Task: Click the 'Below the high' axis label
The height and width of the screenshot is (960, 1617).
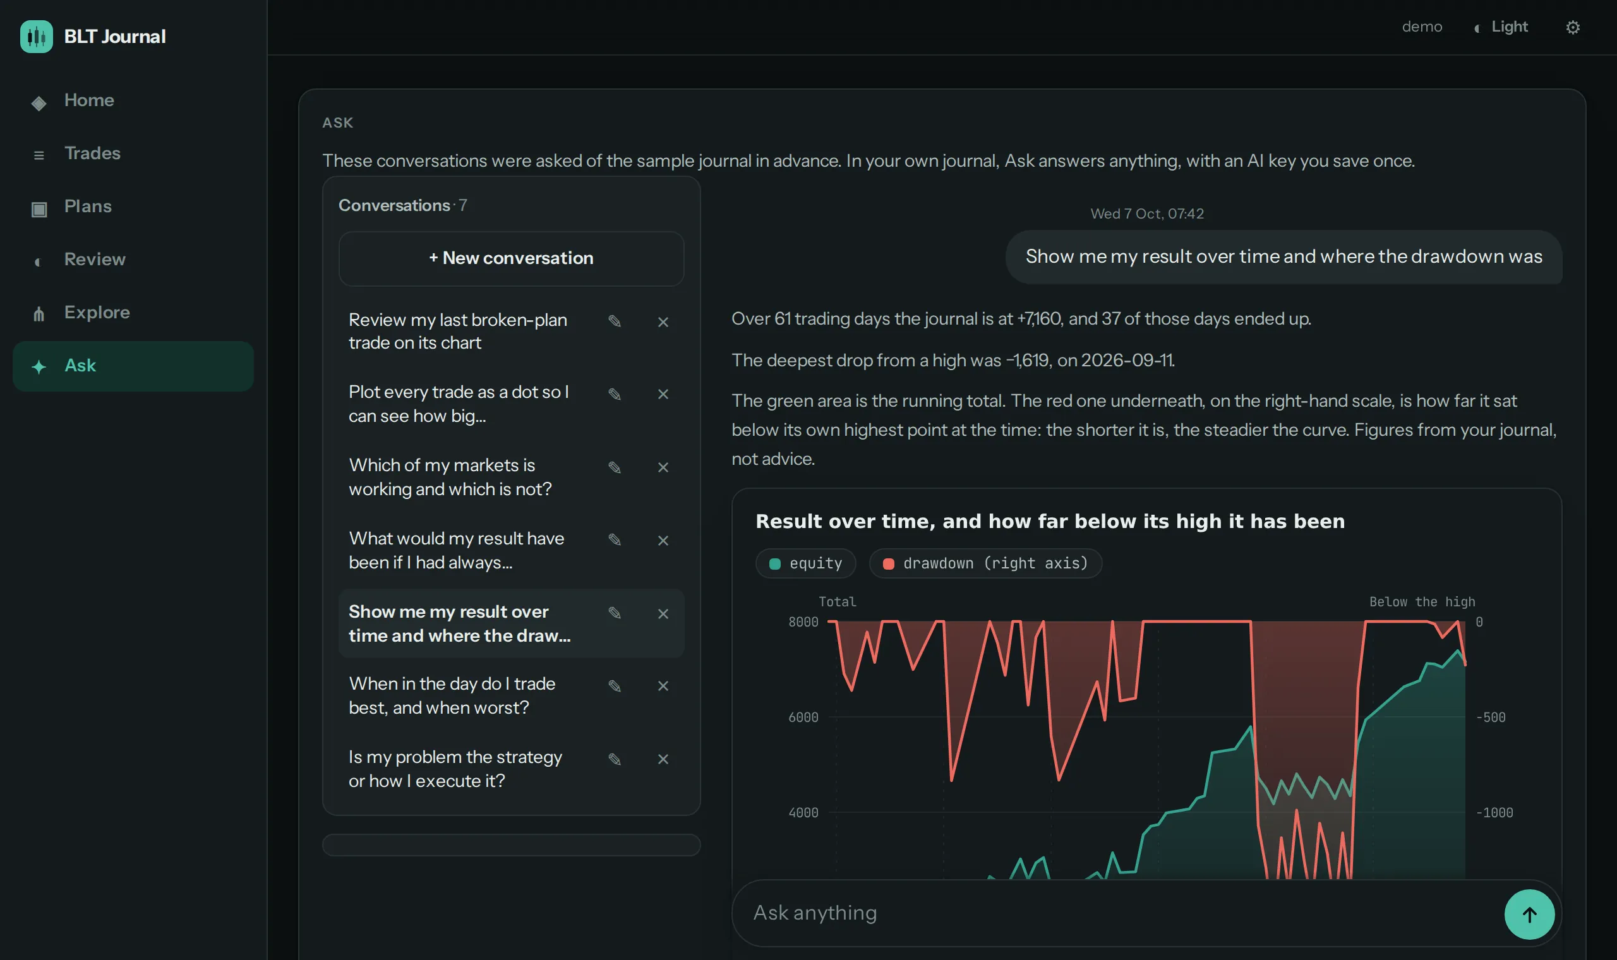Action: pos(1422,602)
